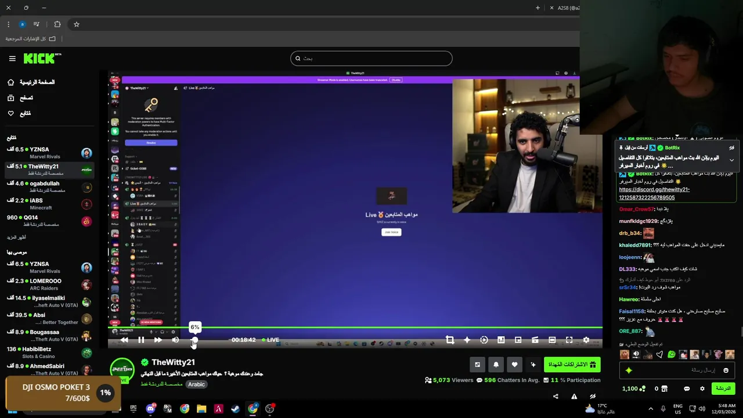Open the Kick hamburger menu
Screen dimensions: 743x418
(12, 59)
